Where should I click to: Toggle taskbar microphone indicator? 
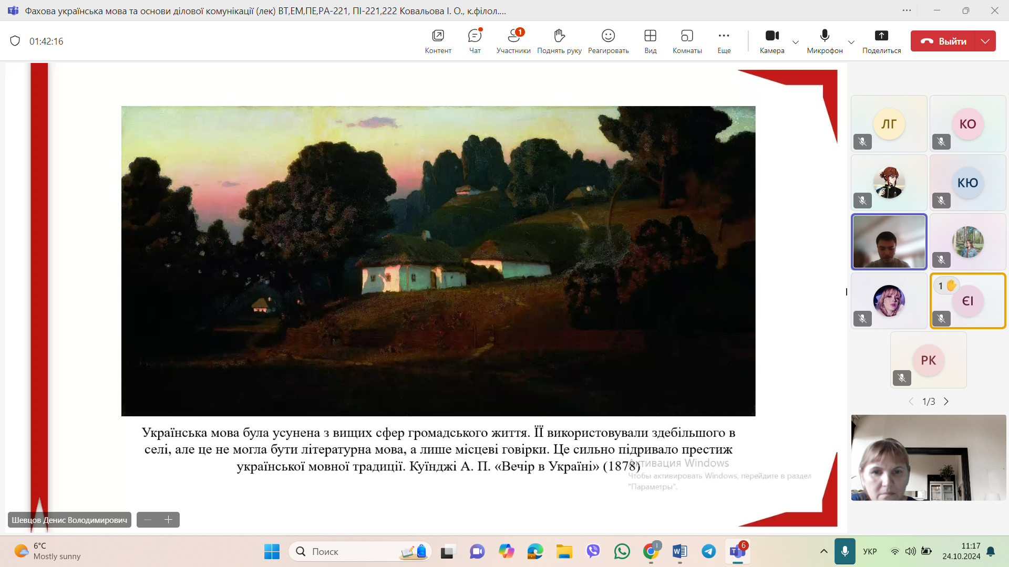coord(845,551)
